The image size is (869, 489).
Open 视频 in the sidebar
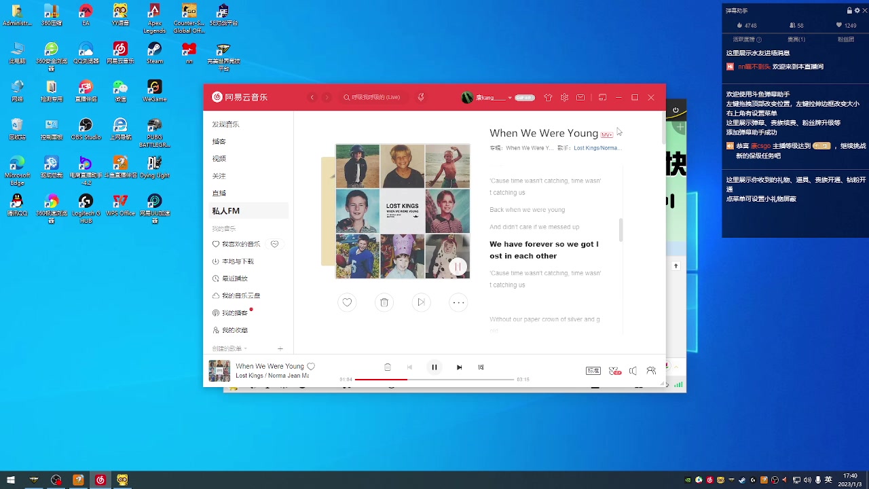[219, 158]
